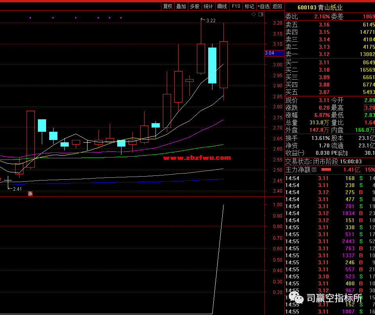
Task: Click the 3.22 high price annotation
Action: [x=211, y=21]
